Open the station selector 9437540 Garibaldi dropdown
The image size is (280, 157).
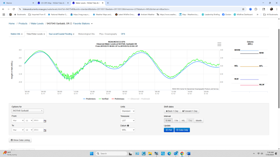pyautogui.click(x=28, y=111)
